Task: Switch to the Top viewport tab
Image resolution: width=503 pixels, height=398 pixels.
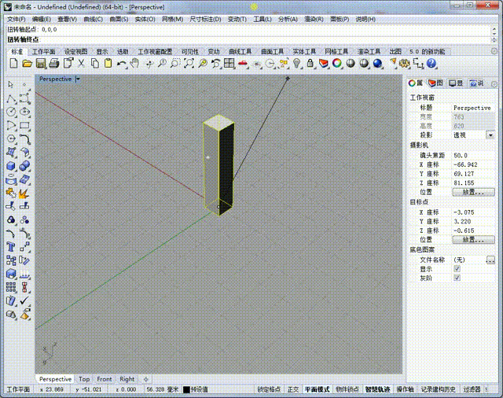Action: pyautogui.click(x=84, y=379)
